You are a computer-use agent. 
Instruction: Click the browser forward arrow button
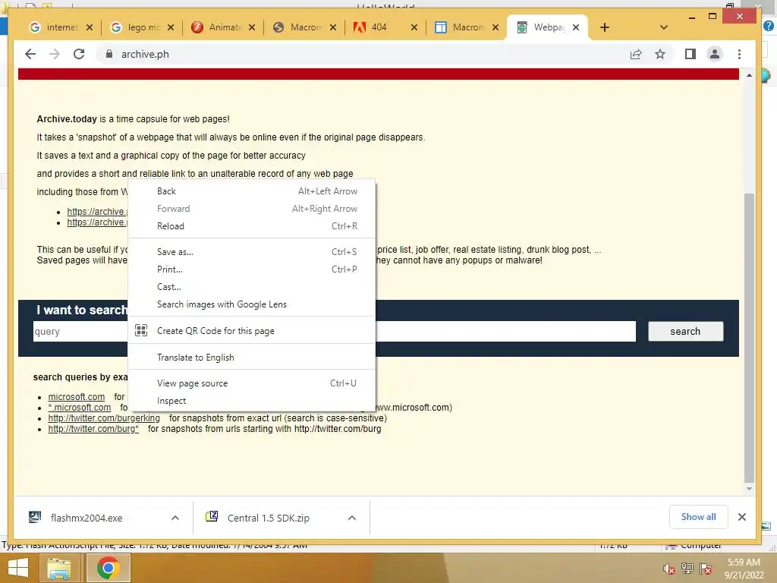tap(55, 54)
